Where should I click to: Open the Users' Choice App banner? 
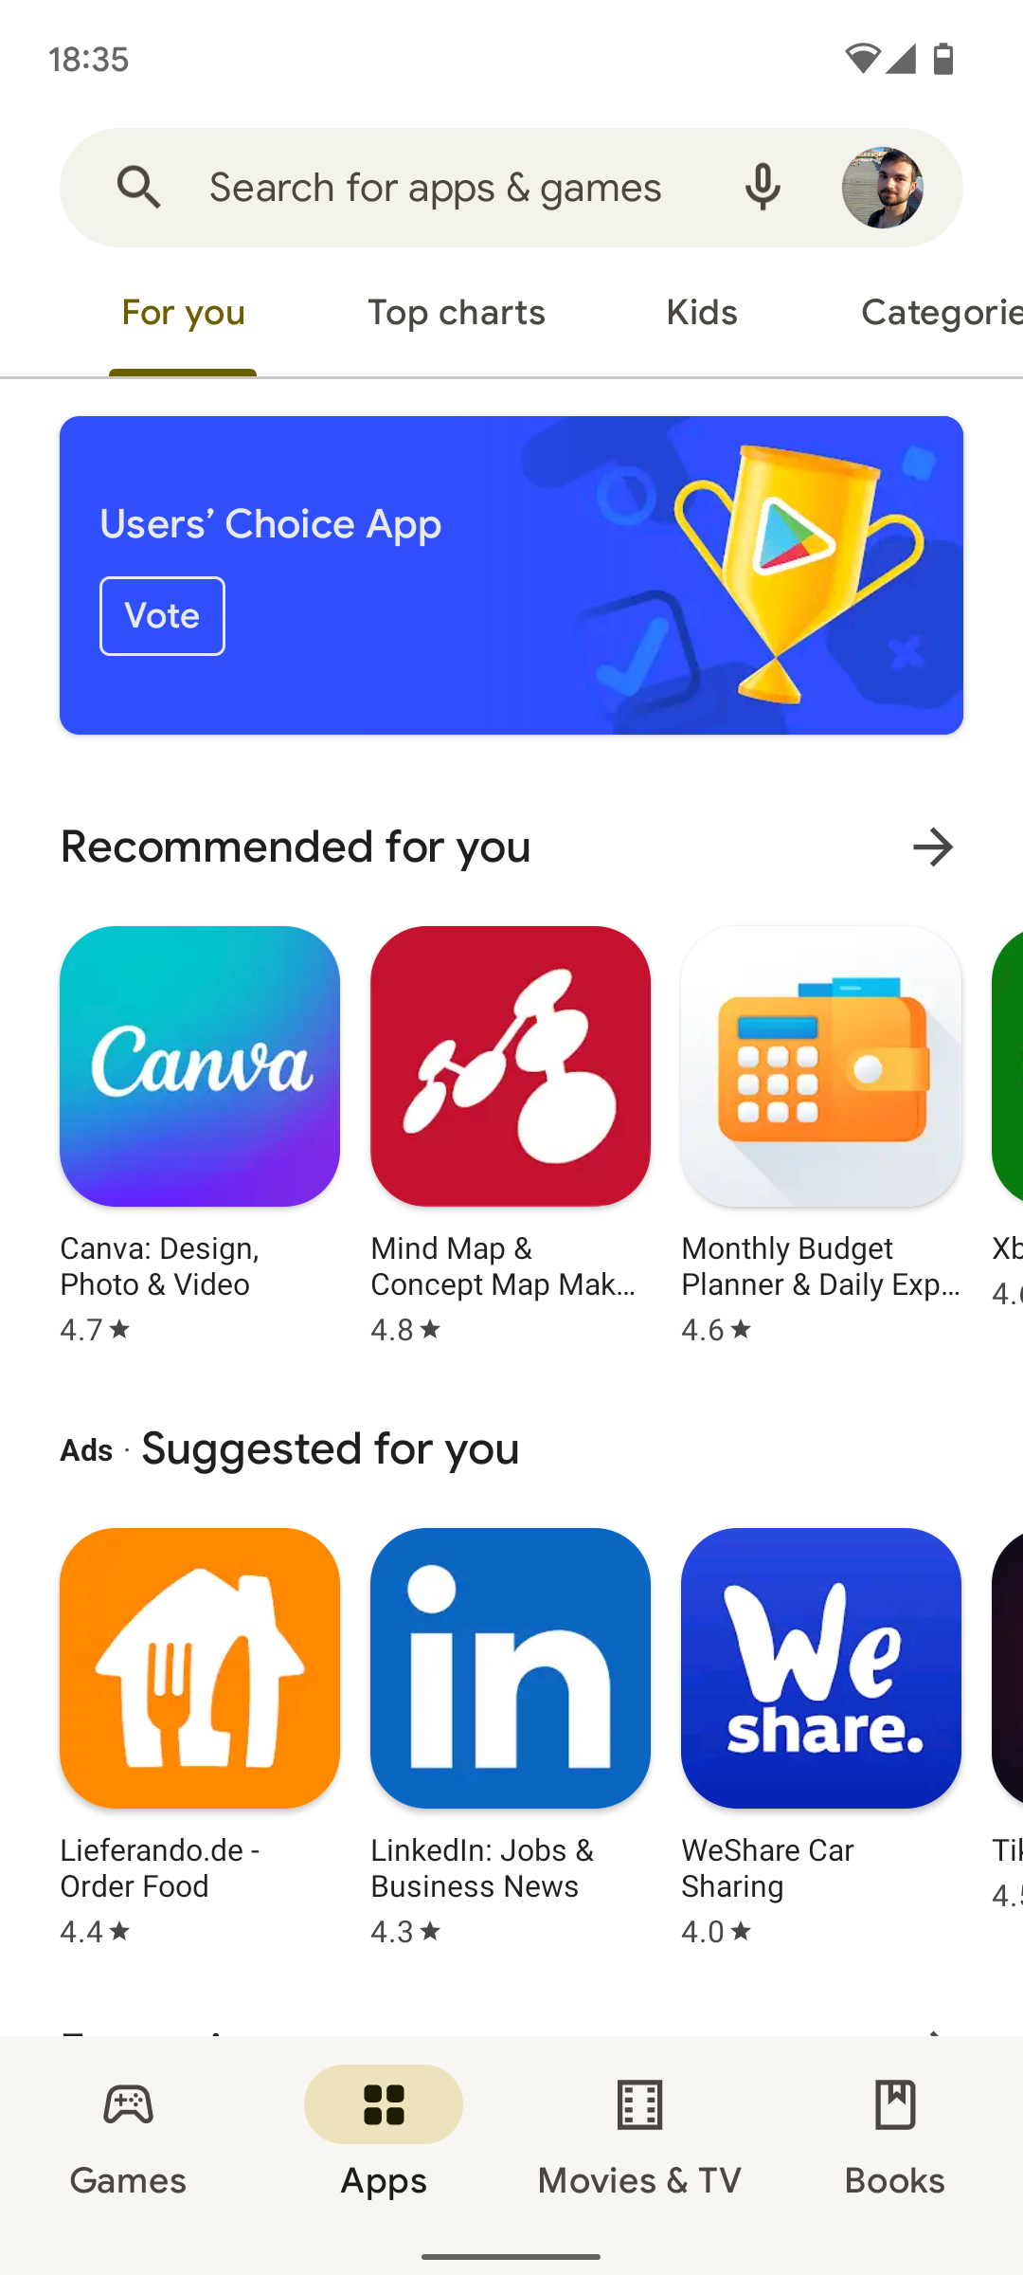click(511, 575)
